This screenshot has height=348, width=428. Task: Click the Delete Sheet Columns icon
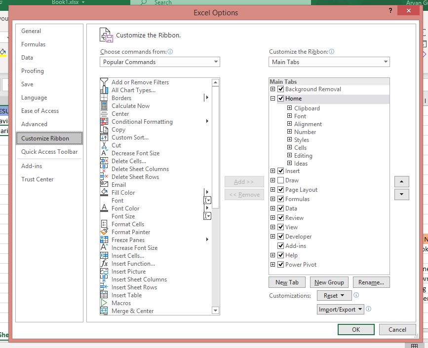point(104,169)
